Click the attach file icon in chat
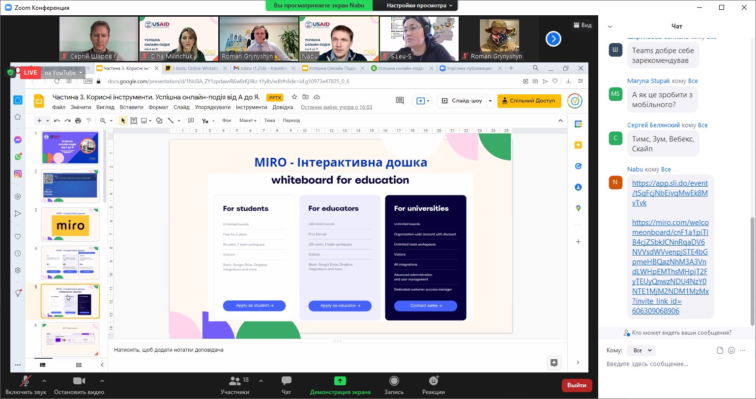This screenshot has height=399, width=756. (720, 350)
